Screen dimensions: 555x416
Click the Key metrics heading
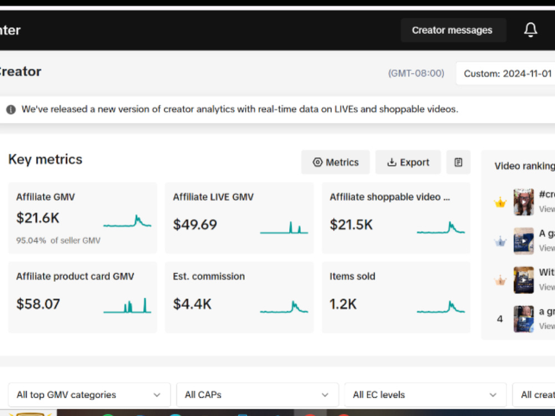46,160
